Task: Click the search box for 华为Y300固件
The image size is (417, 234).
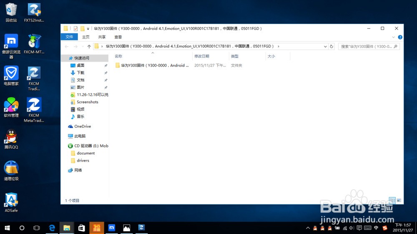Action: click(369, 47)
